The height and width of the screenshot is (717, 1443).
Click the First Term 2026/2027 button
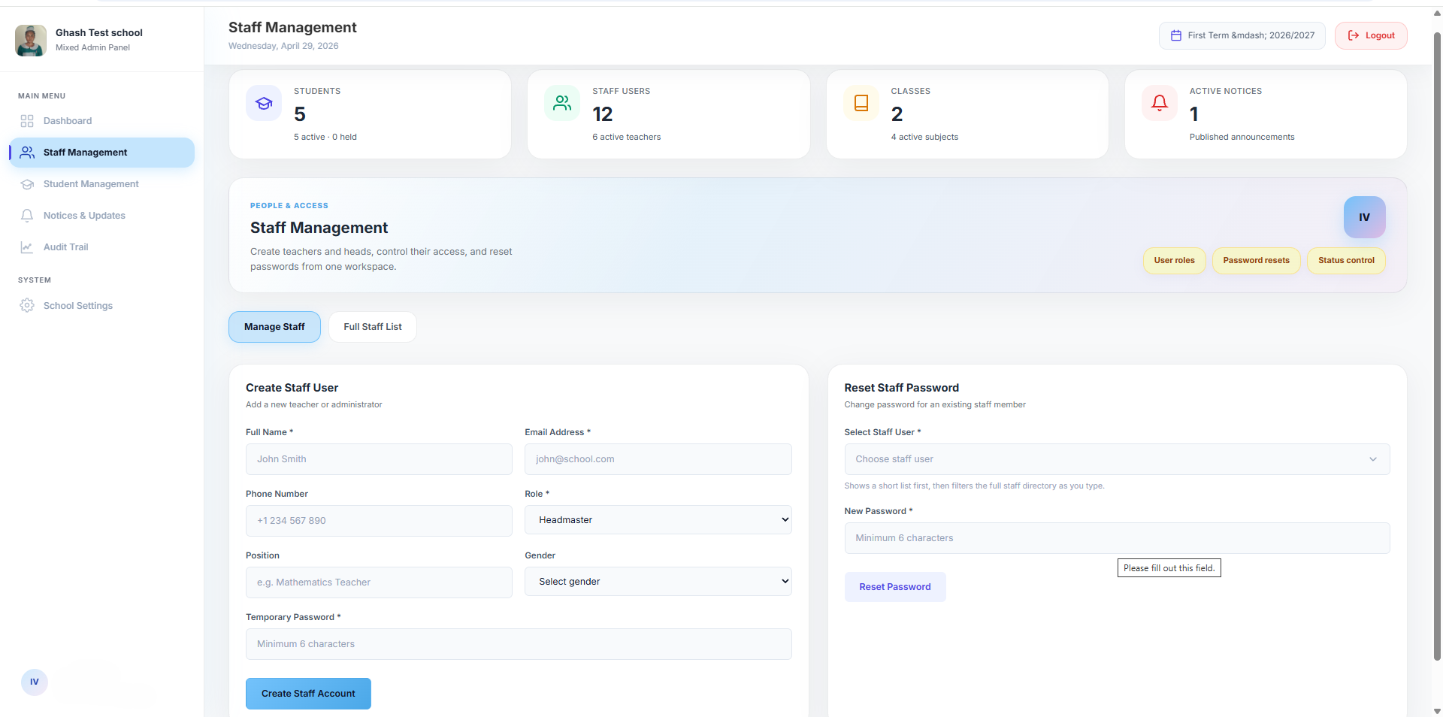tap(1242, 35)
